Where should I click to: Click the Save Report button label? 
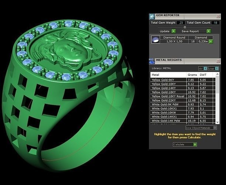pos(190,31)
